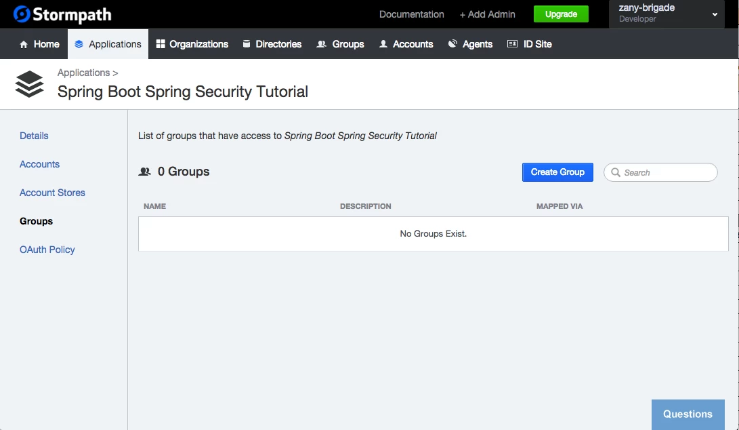Open the Documentation link
The height and width of the screenshot is (430, 739).
click(411, 14)
